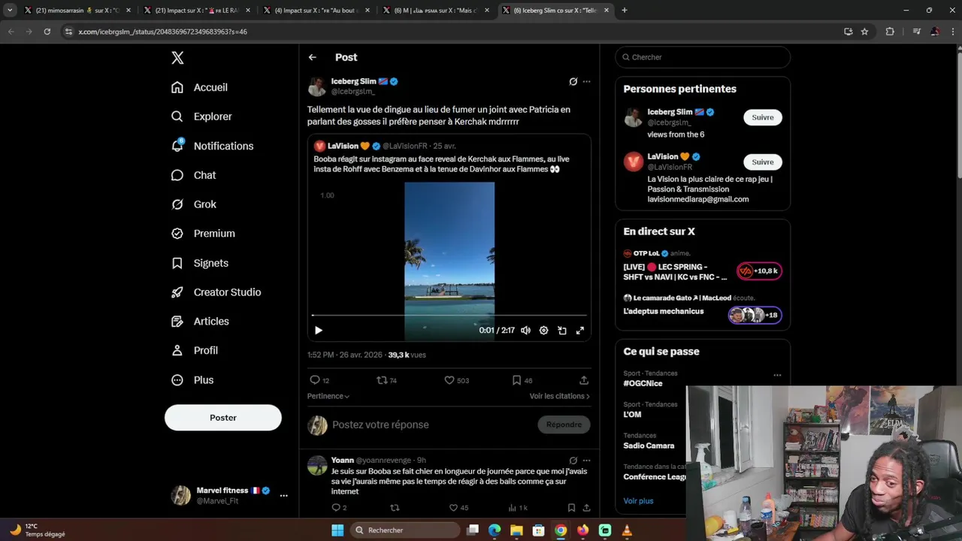Follow Iceberg Slim with Suivre button

763,117
